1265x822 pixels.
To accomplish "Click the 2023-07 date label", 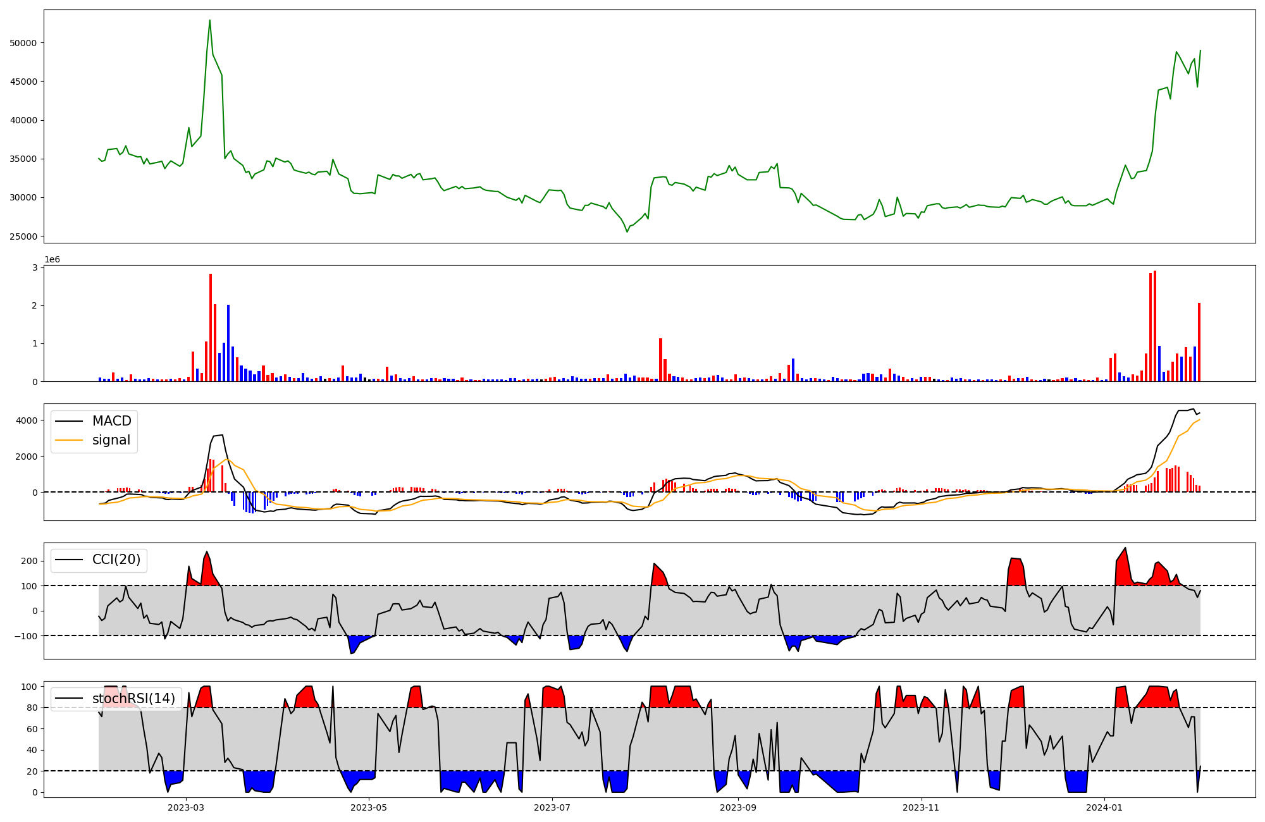I will (x=552, y=807).
